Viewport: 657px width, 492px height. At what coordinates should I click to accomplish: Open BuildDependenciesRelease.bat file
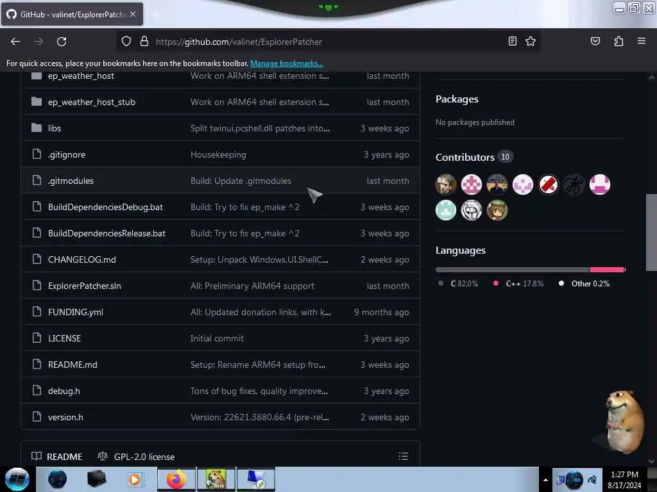(x=107, y=233)
